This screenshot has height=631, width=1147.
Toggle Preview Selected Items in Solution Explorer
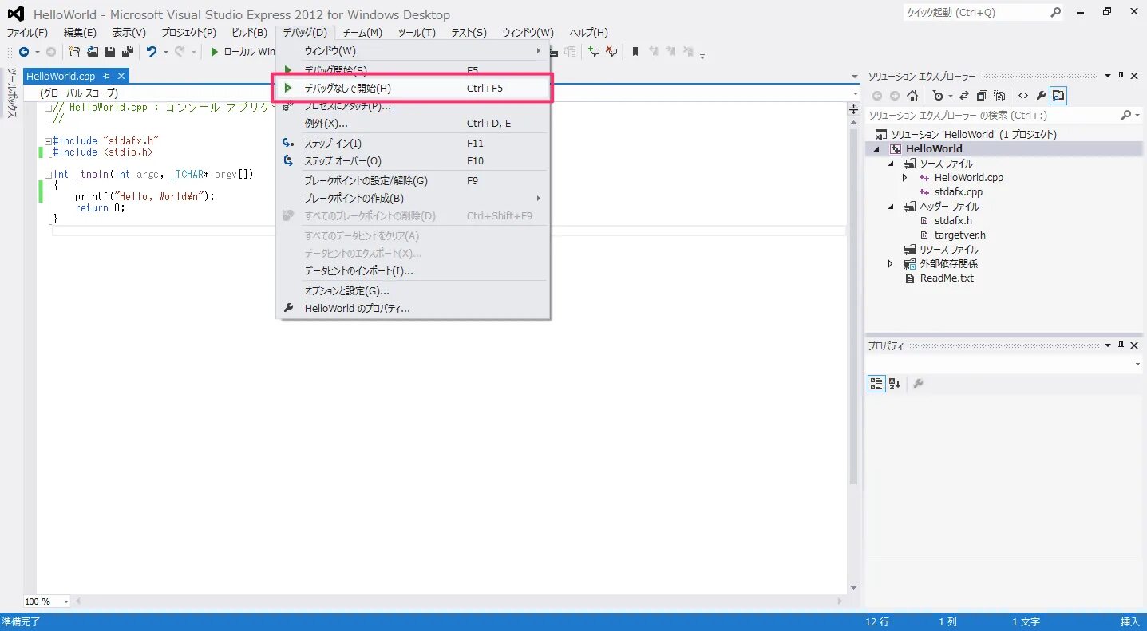1058,96
